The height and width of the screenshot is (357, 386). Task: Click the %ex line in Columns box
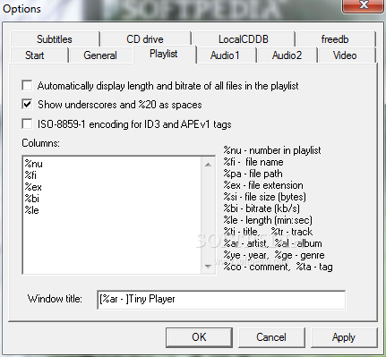coord(33,187)
